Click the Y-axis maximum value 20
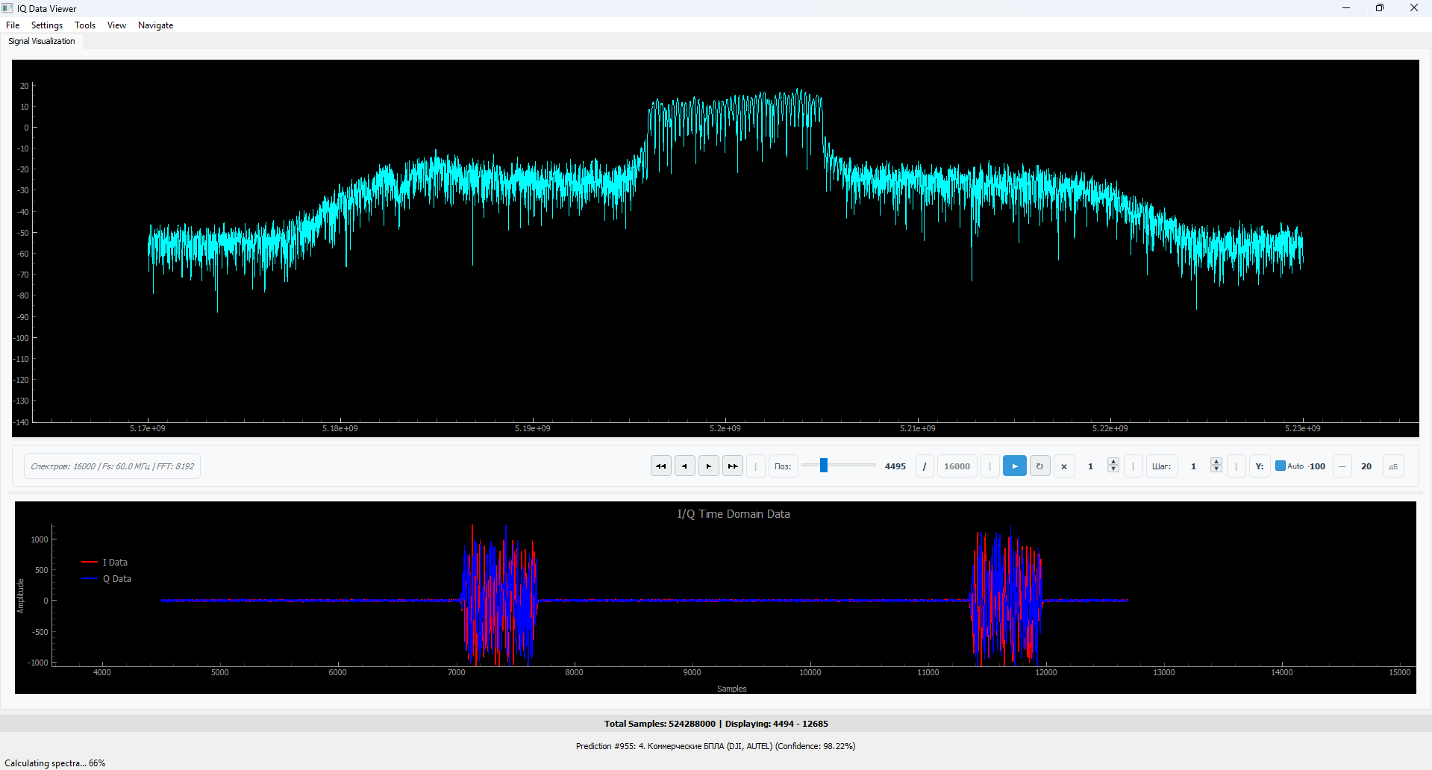 tap(1366, 466)
